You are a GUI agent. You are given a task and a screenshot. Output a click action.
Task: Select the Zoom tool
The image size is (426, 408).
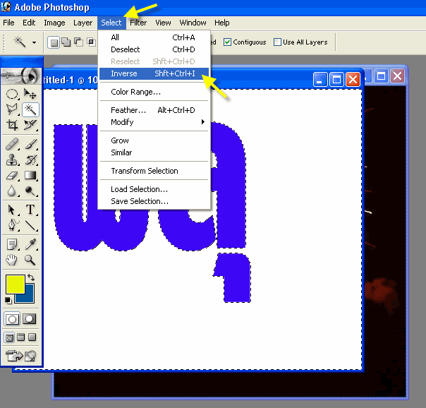[30, 260]
